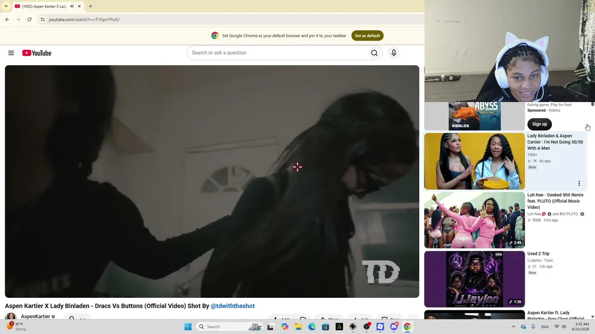Viewport: 595px width, 334px height.
Task: Click the Windows taskbar Search box
Action: [229, 327]
